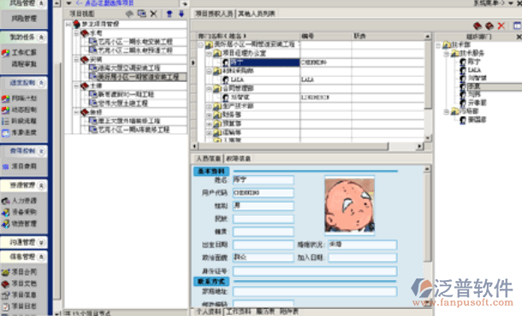
Task: Click the black X delete icon in project view toolbar
Action: click(153, 14)
